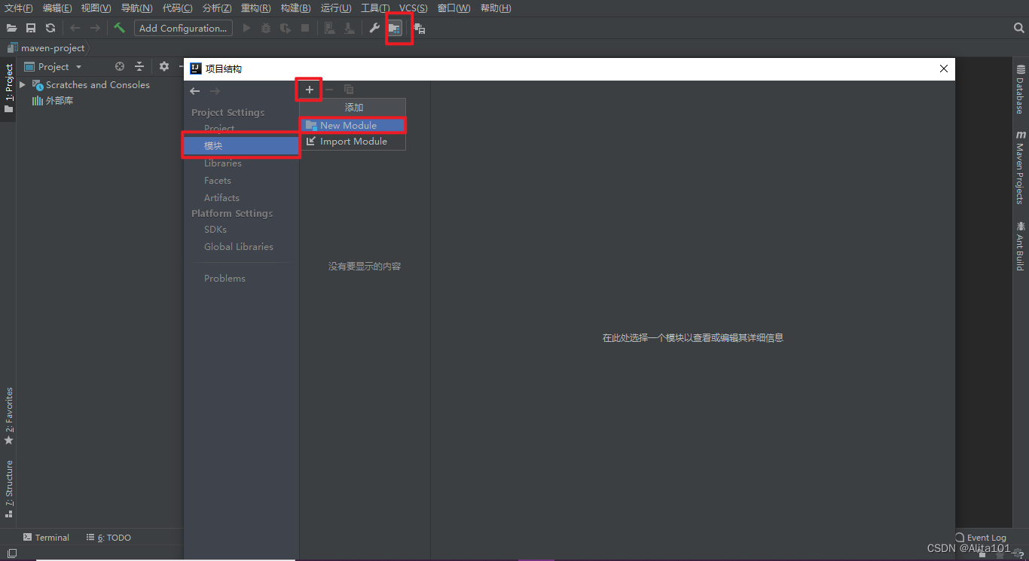Click the Scroll from Source target icon
Image resolution: width=1029 pixels, height=561 pixels.
click(119, 66)
